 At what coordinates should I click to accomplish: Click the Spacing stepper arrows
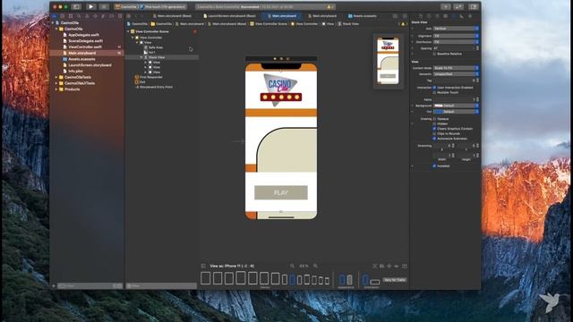coord(477,48)
